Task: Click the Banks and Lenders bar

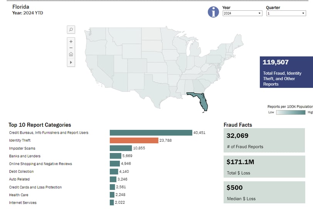Action: click(115, 156)
